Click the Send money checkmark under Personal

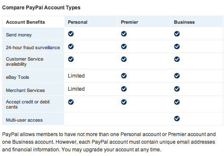[x=71, y=34]
